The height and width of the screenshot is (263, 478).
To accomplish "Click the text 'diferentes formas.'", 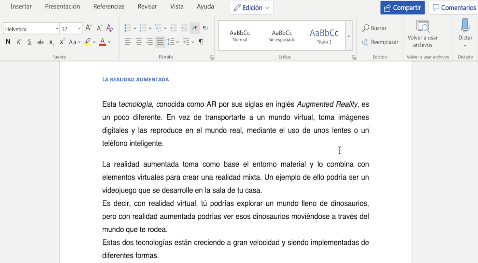I will pos(130,256).
